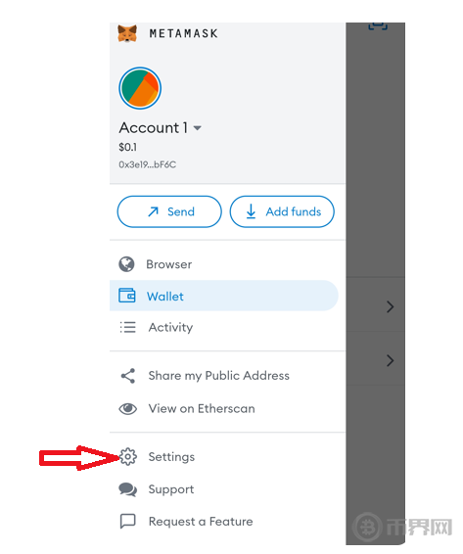
Task: Copy the 0x3e19...bF6C wallet address
Action: click(x=148, y=164)
